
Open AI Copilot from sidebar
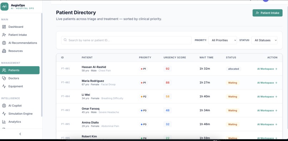click(20, 106)
